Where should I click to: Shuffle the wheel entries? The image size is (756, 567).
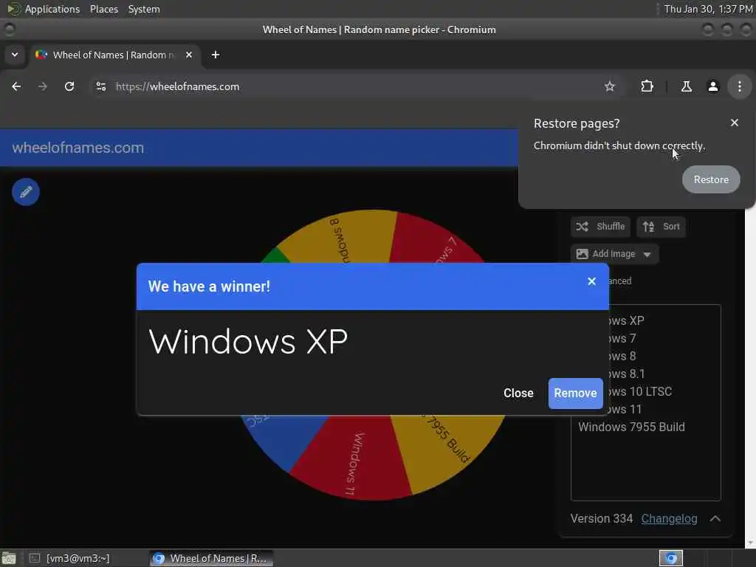pos(600,227)
